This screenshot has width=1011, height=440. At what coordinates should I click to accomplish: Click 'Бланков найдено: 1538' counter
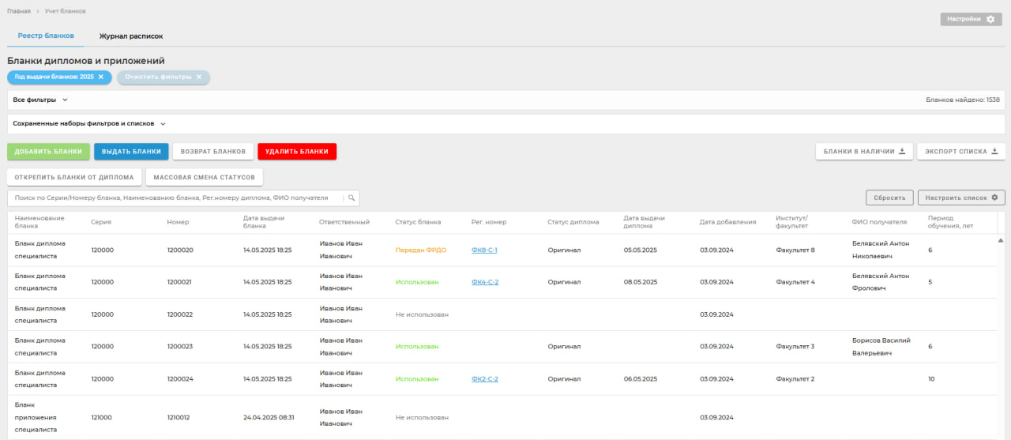pos(963,100)
